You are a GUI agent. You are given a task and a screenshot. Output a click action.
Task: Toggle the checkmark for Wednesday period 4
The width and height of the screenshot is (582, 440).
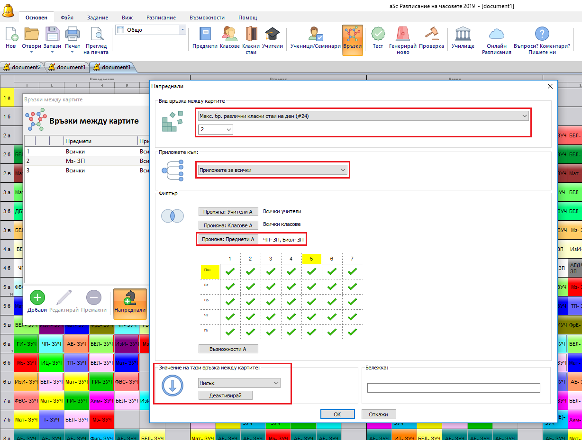[291, 302]
